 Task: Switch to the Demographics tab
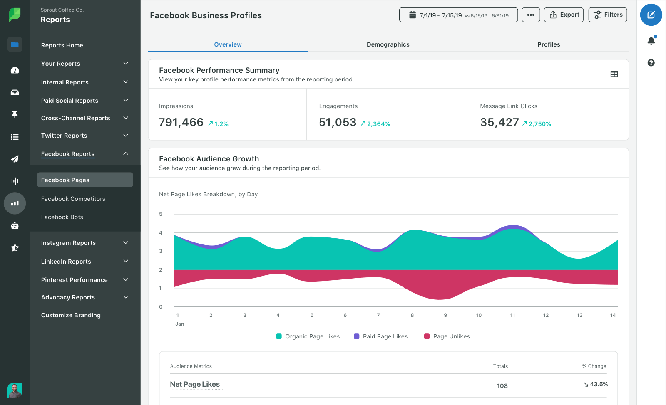tap(388, 44)
